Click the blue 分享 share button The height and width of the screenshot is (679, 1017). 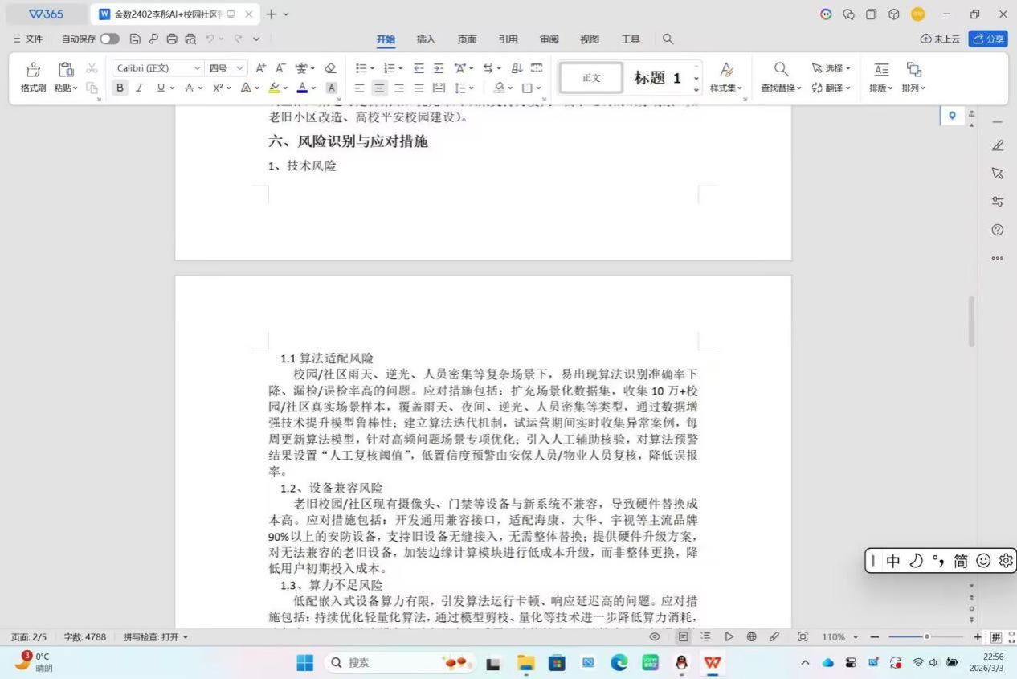pos(988,39)
